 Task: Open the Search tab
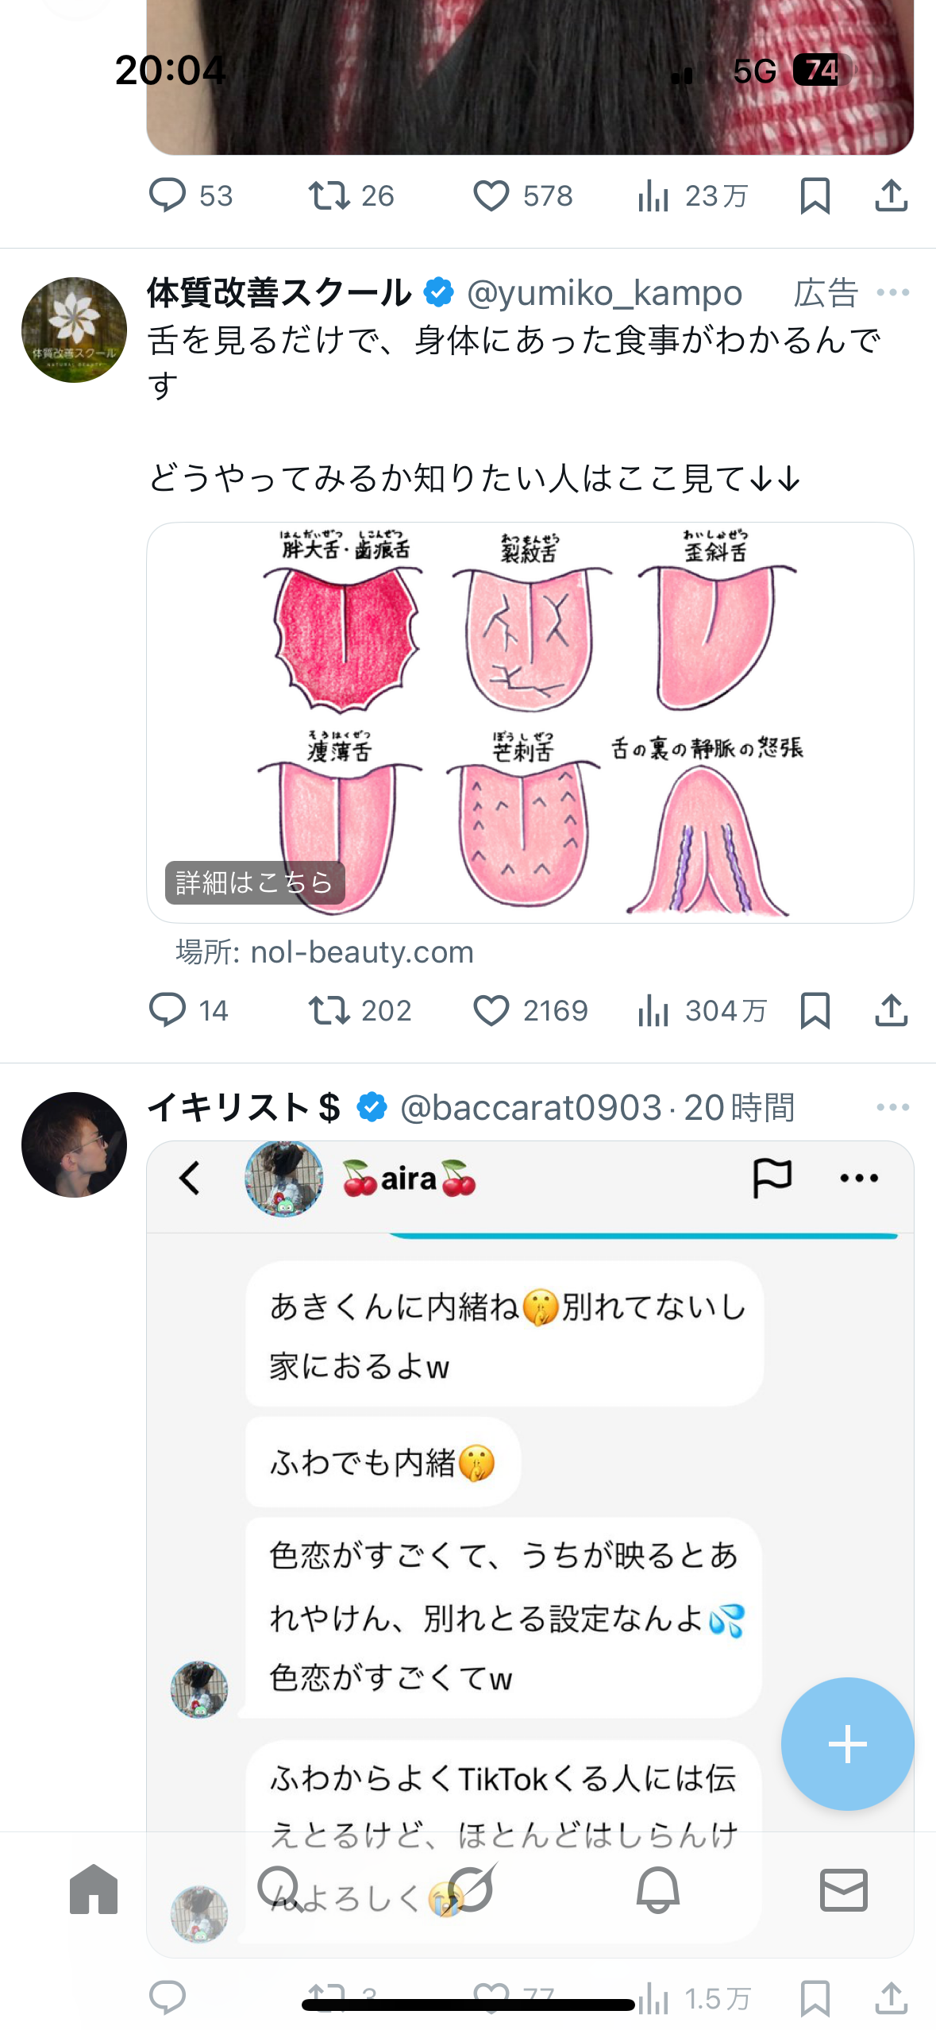click(x=279, y=1889)
